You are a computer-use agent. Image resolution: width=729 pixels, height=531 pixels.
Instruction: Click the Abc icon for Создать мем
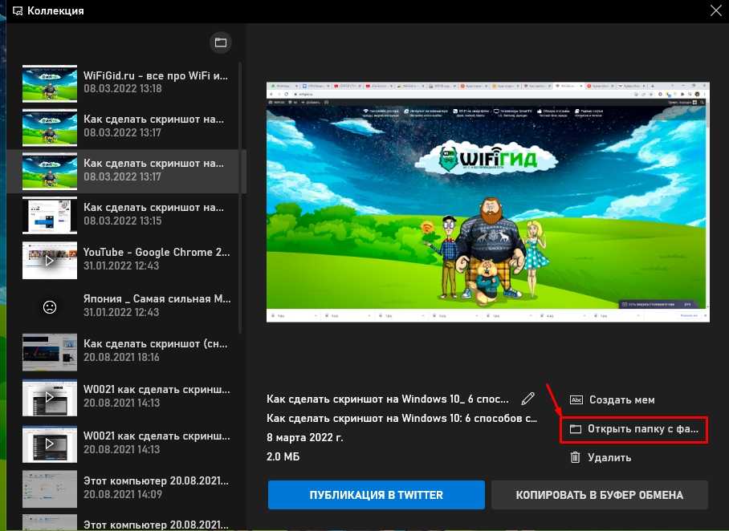point(575,399)
